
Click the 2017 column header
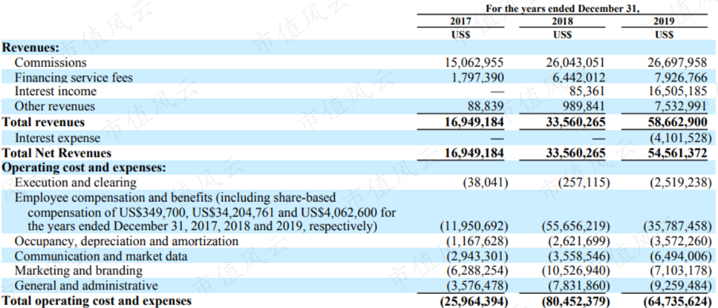pos(460,22)
